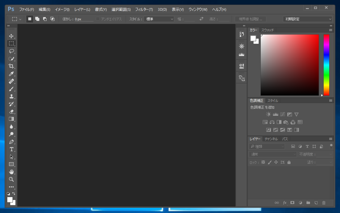Click inside the color picker field
Viewport: 340px width, 213px height.
pyautogui.click(x=290, y=65)
